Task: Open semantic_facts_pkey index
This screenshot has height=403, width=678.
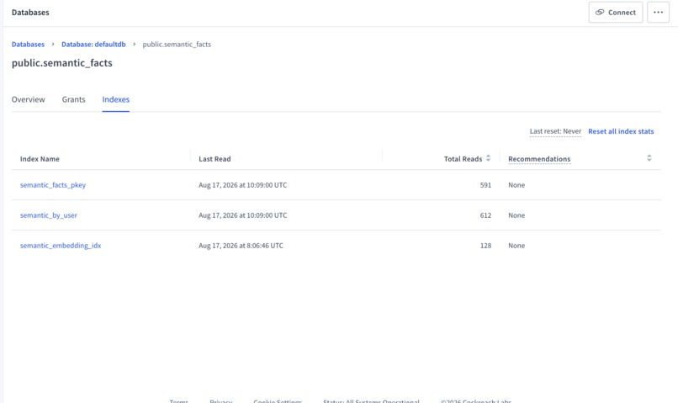Action: pos(53,185)
